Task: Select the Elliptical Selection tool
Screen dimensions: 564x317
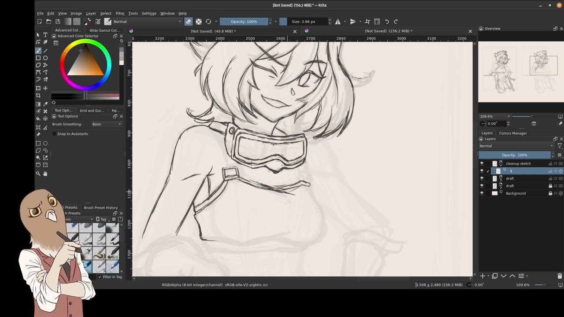Action: (45, 143)
